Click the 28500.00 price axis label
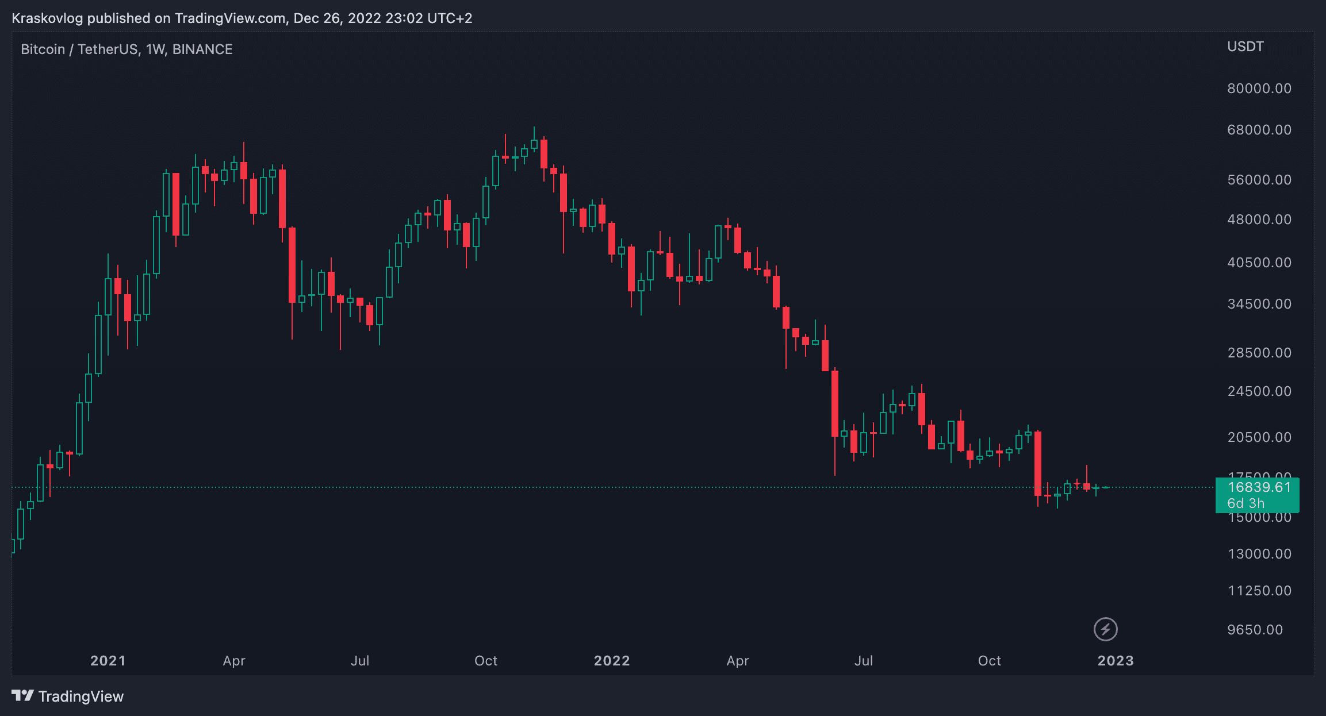 click(x=1259, y=353)
